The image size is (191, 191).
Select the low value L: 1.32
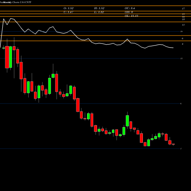click(x=99, y=12)
